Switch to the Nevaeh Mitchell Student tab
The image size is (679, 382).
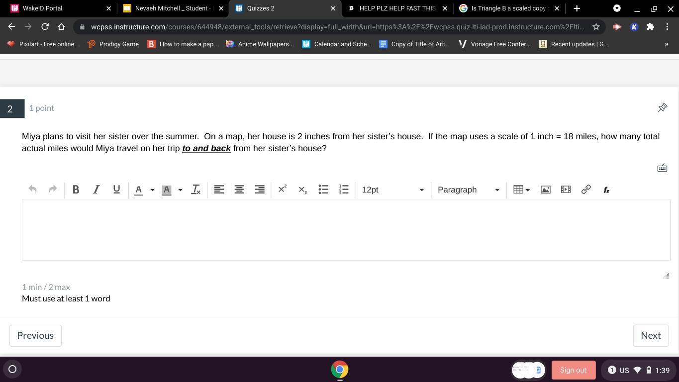173,8
